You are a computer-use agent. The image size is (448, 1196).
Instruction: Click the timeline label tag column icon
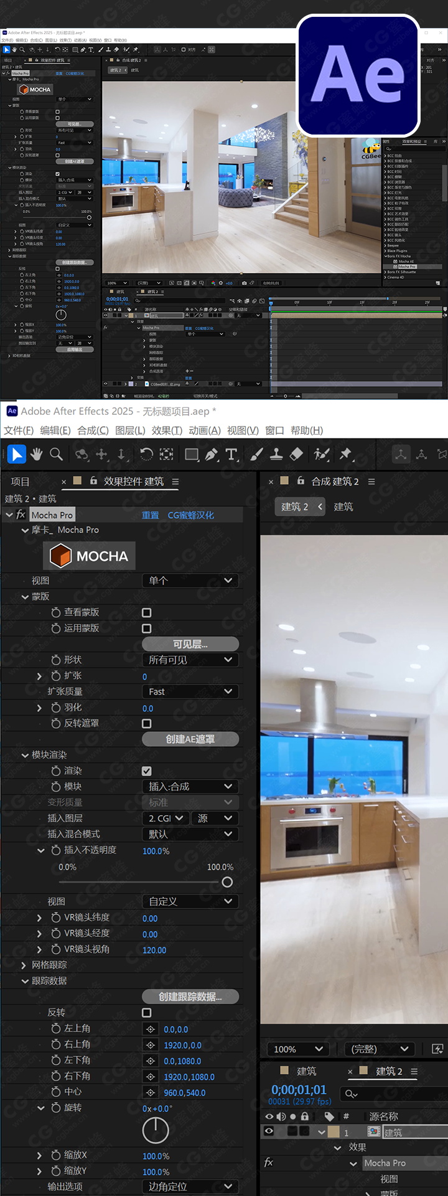click(x=329, y=1116)
